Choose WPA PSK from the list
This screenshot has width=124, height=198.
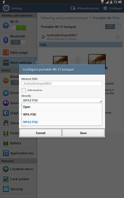coord(62,114)
